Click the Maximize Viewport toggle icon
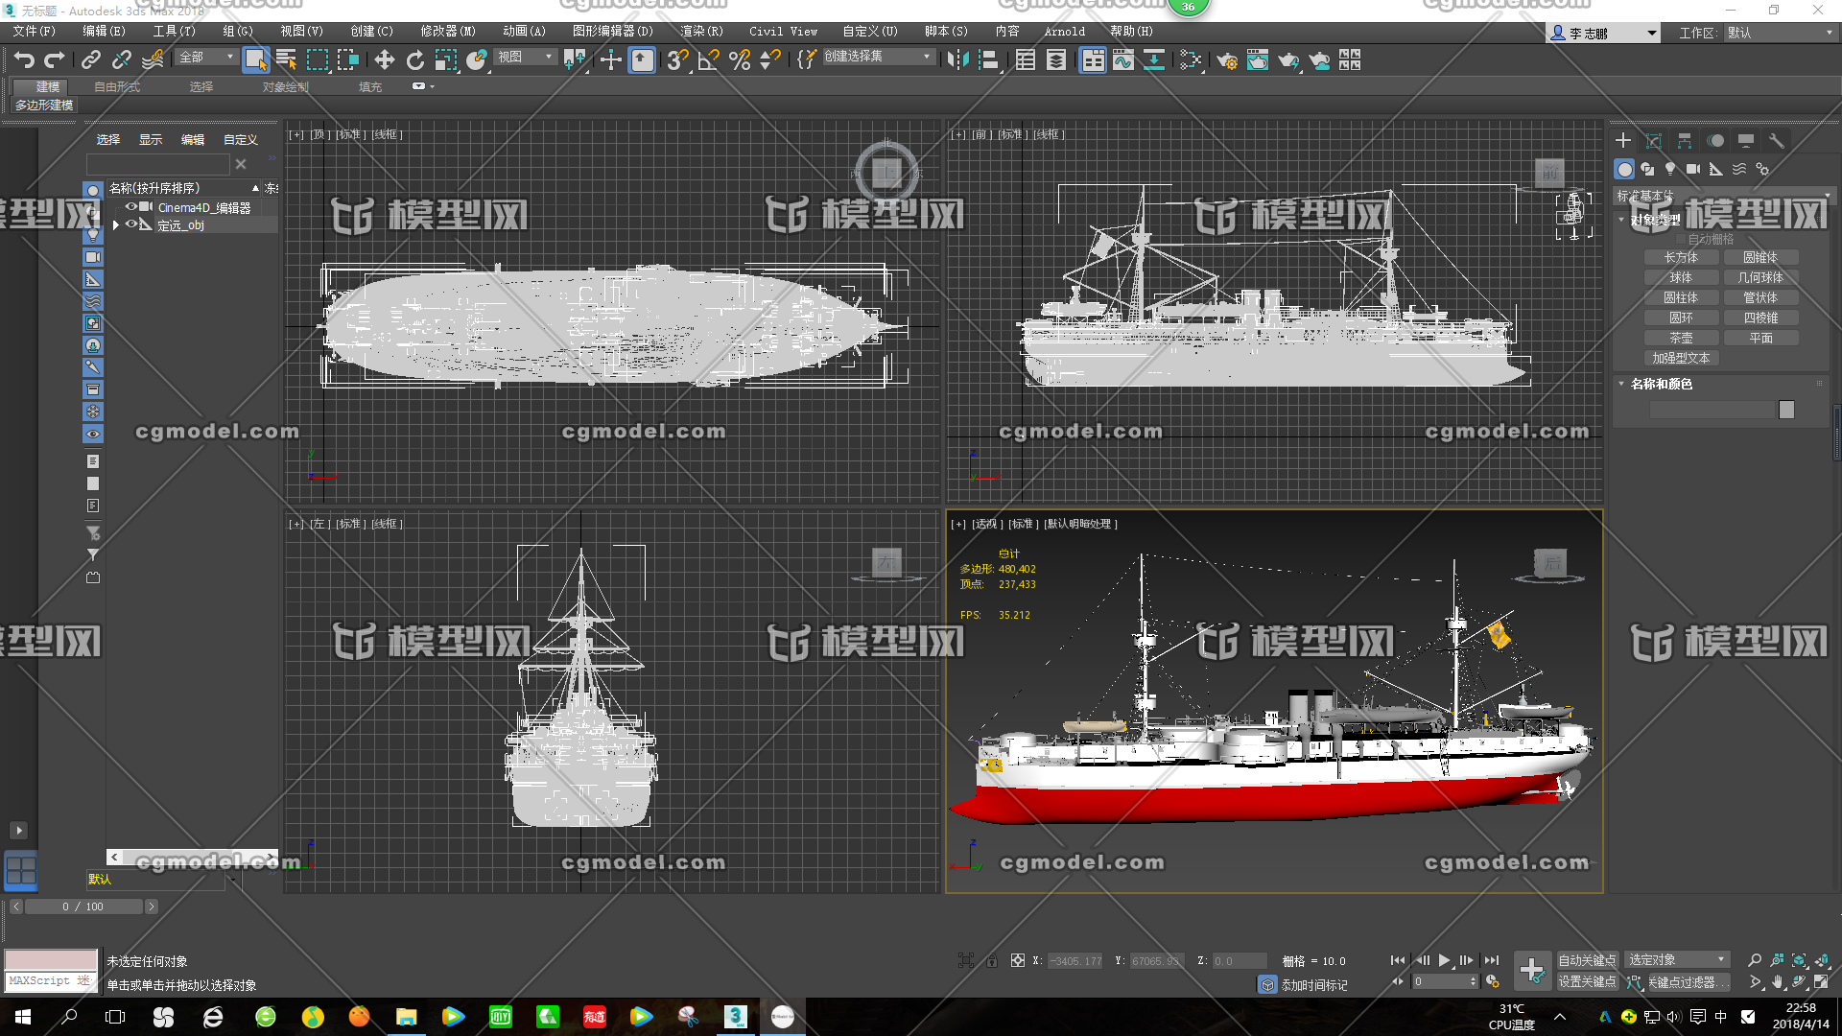This screenshot has height=1036, width=1842. pyautogui.click(x=1821, y=981)
